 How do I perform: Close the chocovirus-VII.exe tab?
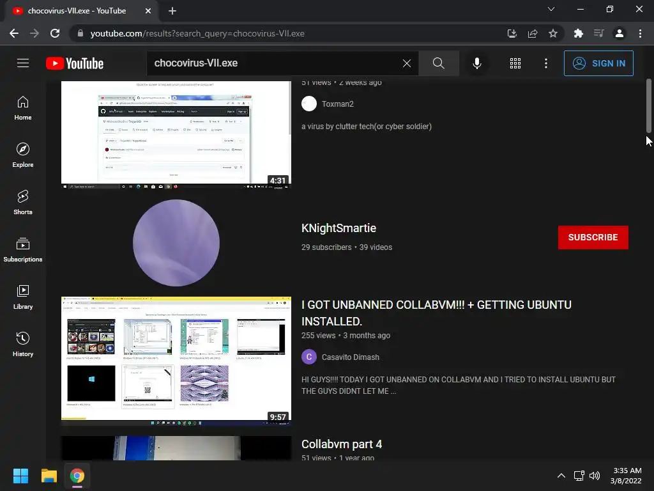(148, 11)
